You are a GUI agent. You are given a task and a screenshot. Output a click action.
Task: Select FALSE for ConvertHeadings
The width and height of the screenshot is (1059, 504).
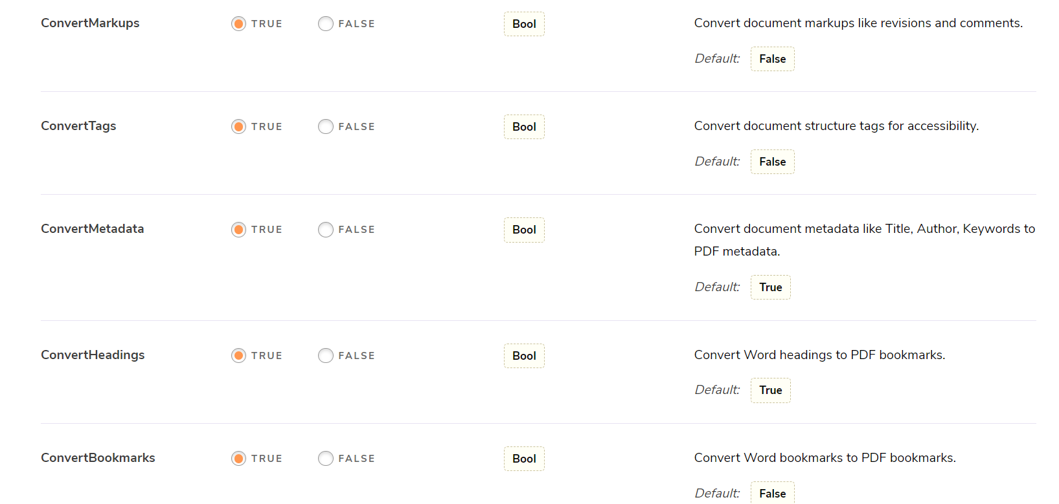(326, 355)
